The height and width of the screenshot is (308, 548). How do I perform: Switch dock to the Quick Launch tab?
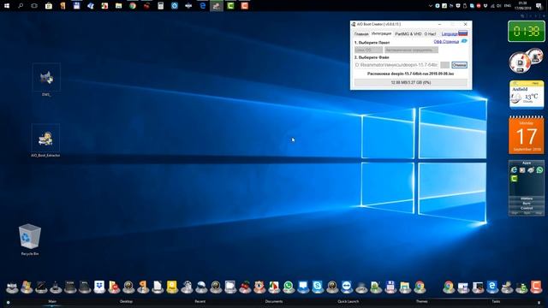[348, 301]
